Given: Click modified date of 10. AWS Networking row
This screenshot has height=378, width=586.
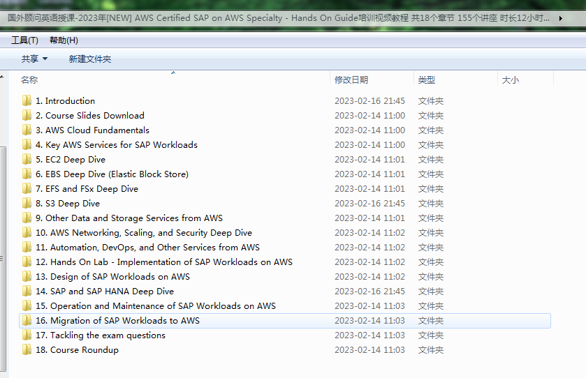Looking at the screenshot, I should [369, 232].
